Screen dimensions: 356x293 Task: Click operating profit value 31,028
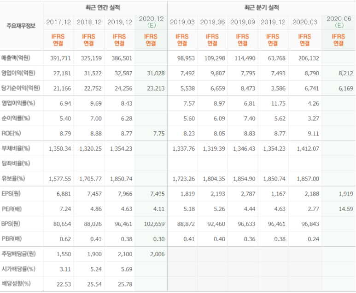click(156, 73)
